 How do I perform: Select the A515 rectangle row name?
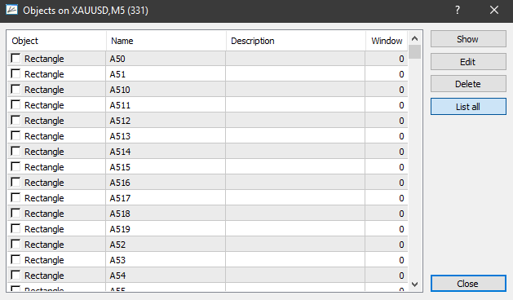click(x=120, y=167)
